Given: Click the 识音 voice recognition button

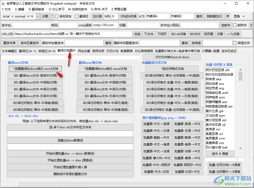Looking at the screenshot, I should (x=220, y=34).
